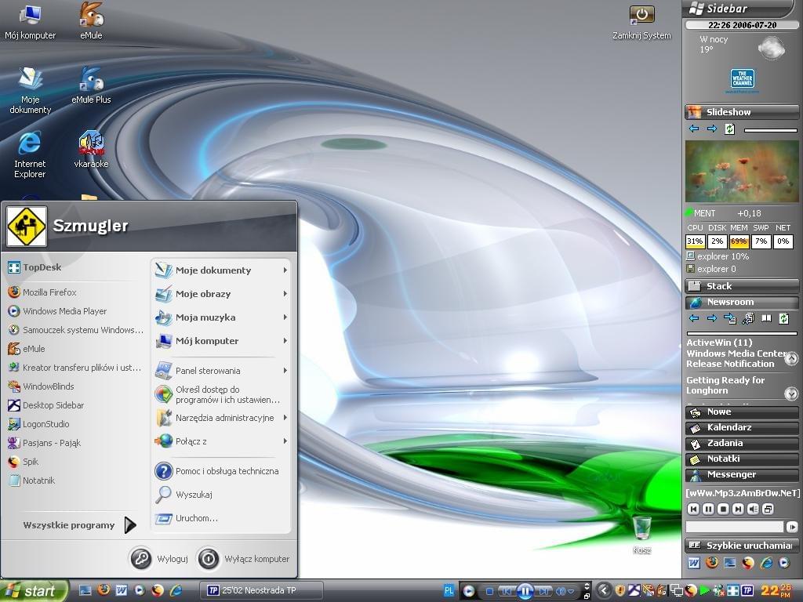This screenshot has height=602, width=803.
Task: Open Panel sterowania from Start menu
Action: coord(222,371)
